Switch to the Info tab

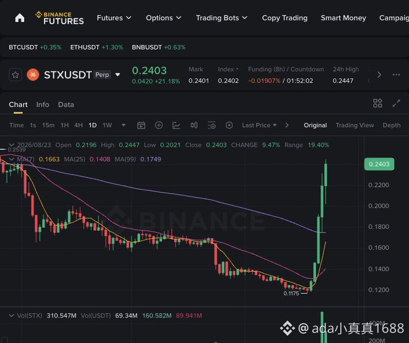click(42, 105)
